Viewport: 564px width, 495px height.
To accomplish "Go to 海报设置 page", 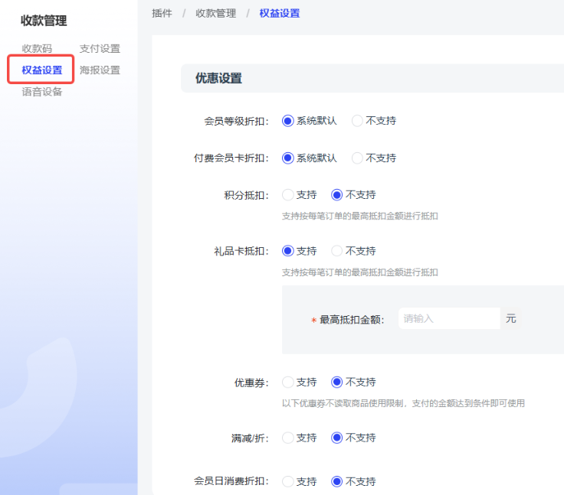I will (x=100, y=70).
